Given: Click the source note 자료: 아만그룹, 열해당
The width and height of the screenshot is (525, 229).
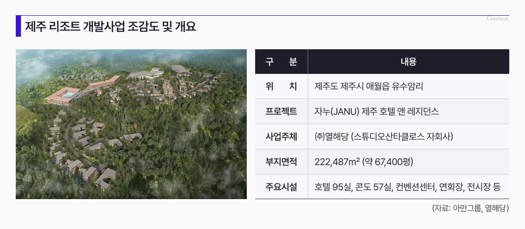Looking at the screenshot, I should click(x=470, y=208).
